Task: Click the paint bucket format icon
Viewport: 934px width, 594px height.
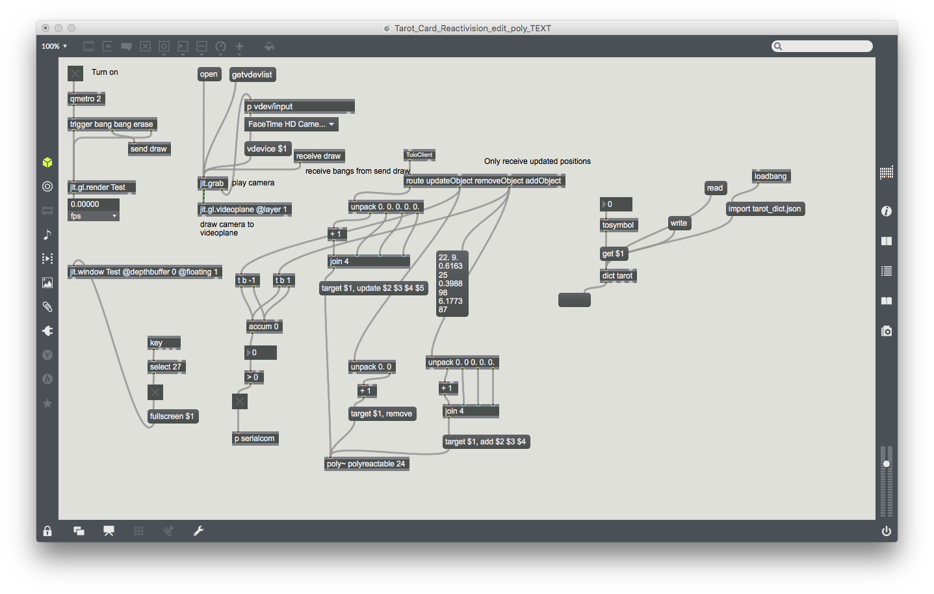Action: (x=269, y=46)
